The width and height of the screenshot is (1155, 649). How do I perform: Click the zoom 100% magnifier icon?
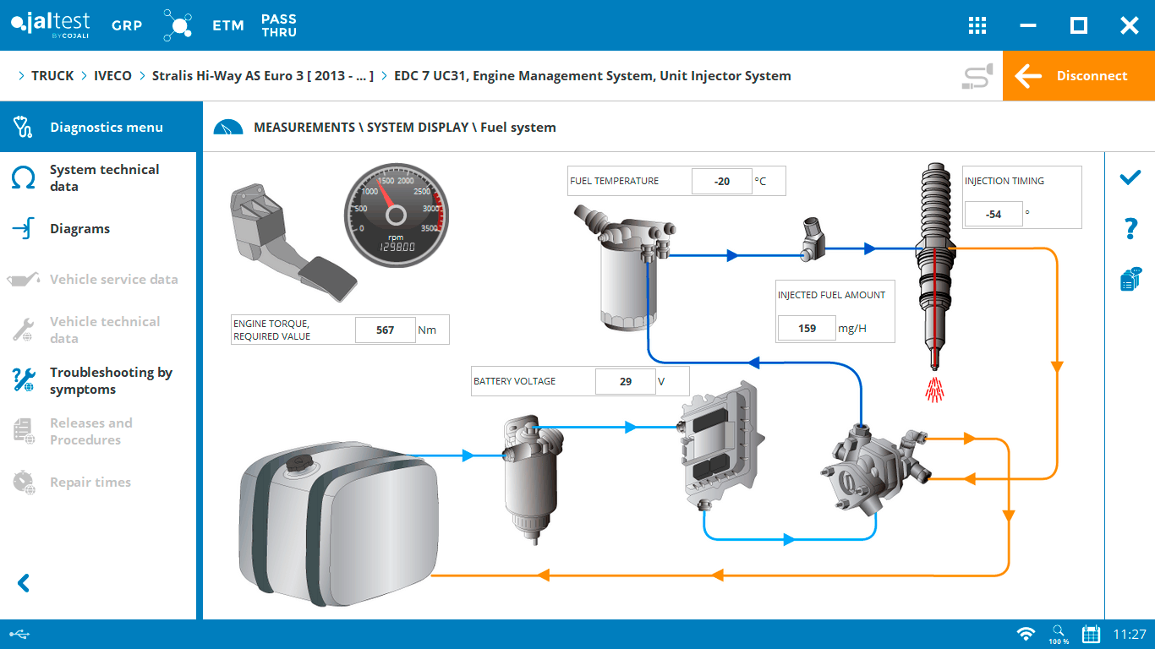click(1059, 634)
